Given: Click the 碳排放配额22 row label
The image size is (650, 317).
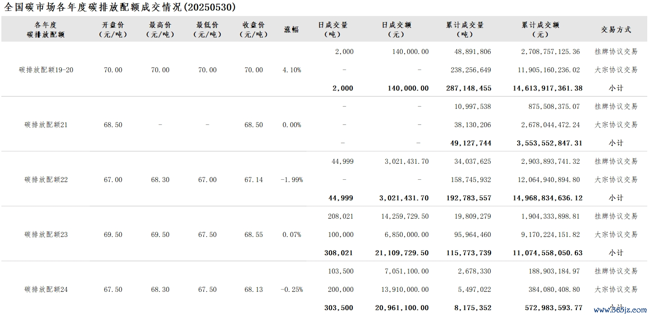Looking at the screenshot, I should [46, 180].
